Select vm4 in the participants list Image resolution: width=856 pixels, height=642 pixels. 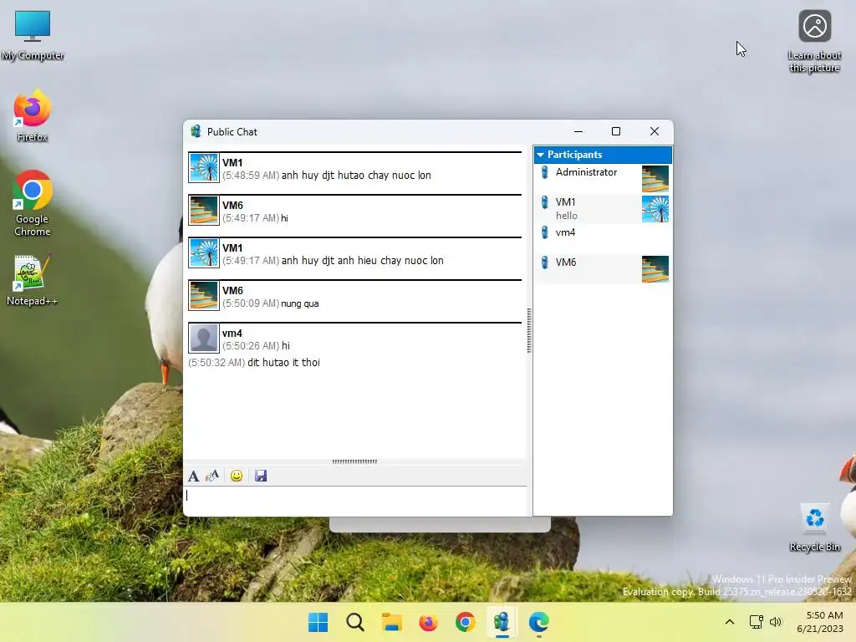(x=603, y=238)
